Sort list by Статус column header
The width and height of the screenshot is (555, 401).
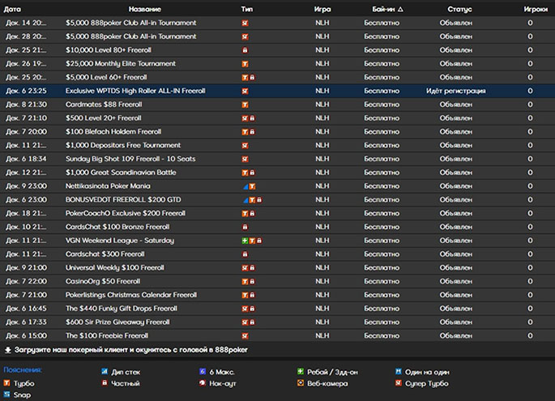460,8
